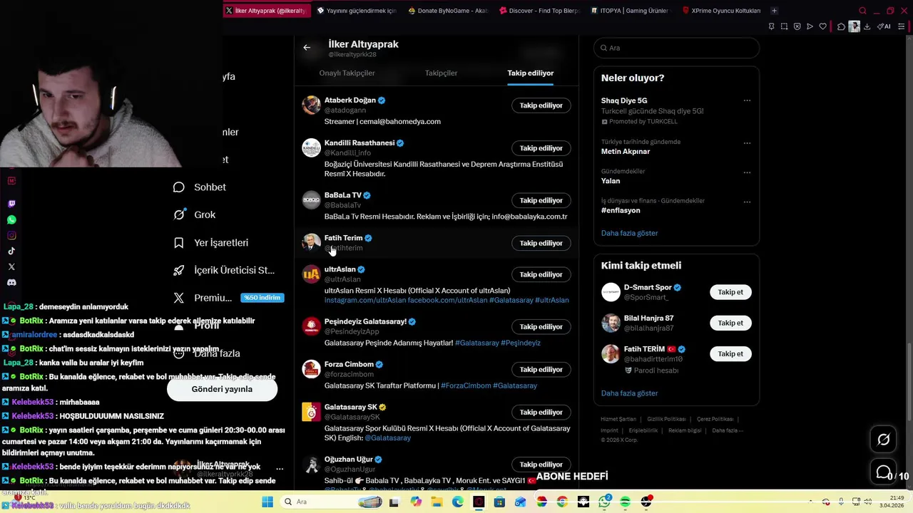The height and width of the screenshot is (513, 913).
Task: Open Google Chrome from the taskbar
Action: (562, 502)
